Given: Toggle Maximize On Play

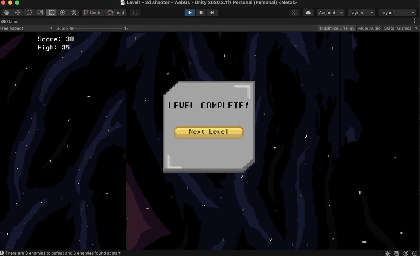Looking at the screenshot, I should tap(337, 28).
